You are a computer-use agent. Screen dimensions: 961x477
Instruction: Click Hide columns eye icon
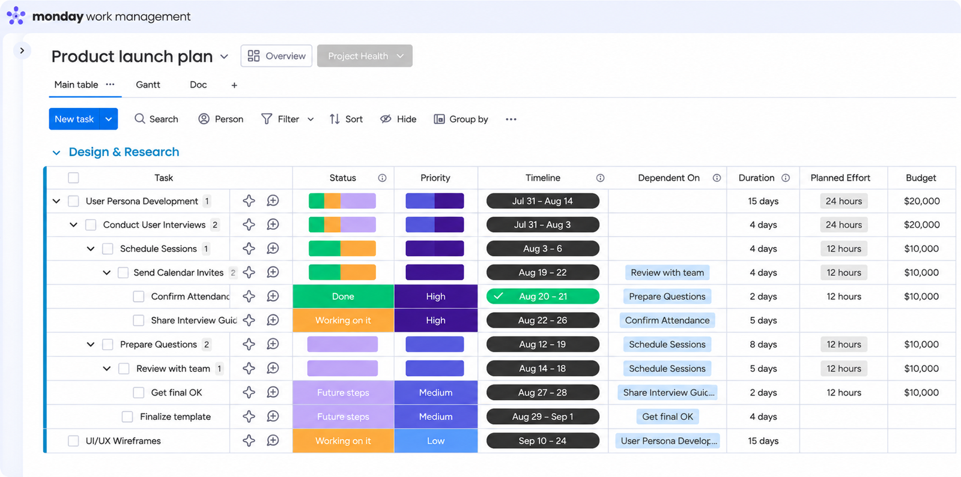386,119
